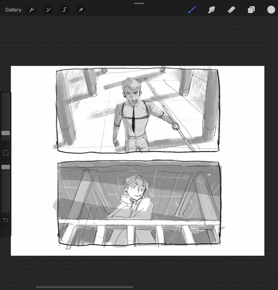
Task: Adjust the brush size slider handle
Action: [6, 133]
